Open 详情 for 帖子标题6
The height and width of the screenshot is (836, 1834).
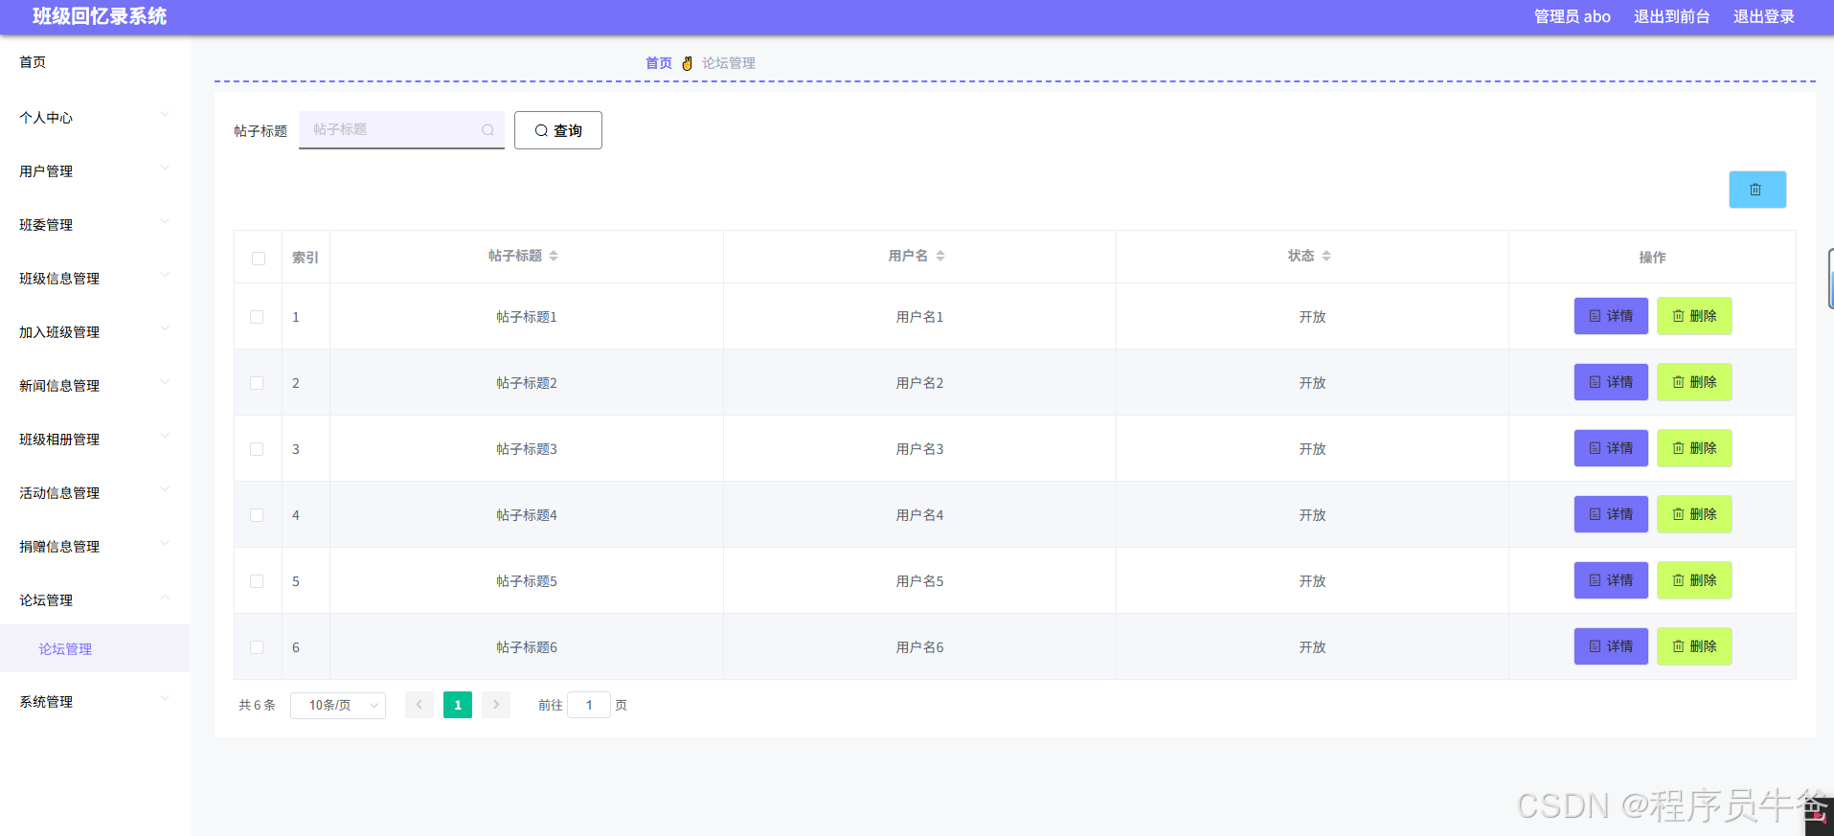[x=1611, y=646]
